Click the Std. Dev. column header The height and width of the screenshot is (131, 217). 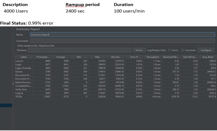(x=116, y=57)
